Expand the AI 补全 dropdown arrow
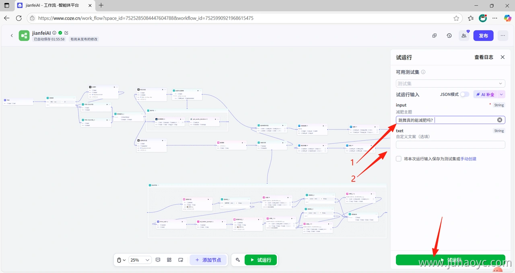515x273 pixels. pos(501,94)
